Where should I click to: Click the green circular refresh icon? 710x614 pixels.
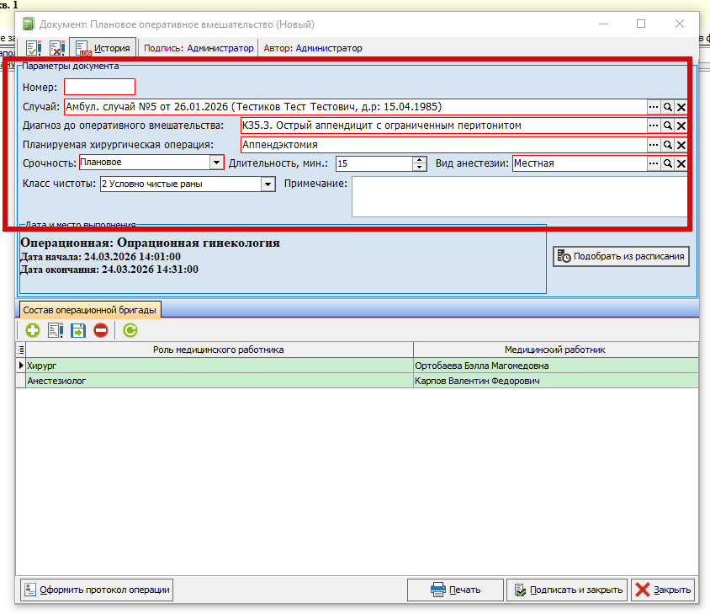pyautogui.click(x=130, y=331)
